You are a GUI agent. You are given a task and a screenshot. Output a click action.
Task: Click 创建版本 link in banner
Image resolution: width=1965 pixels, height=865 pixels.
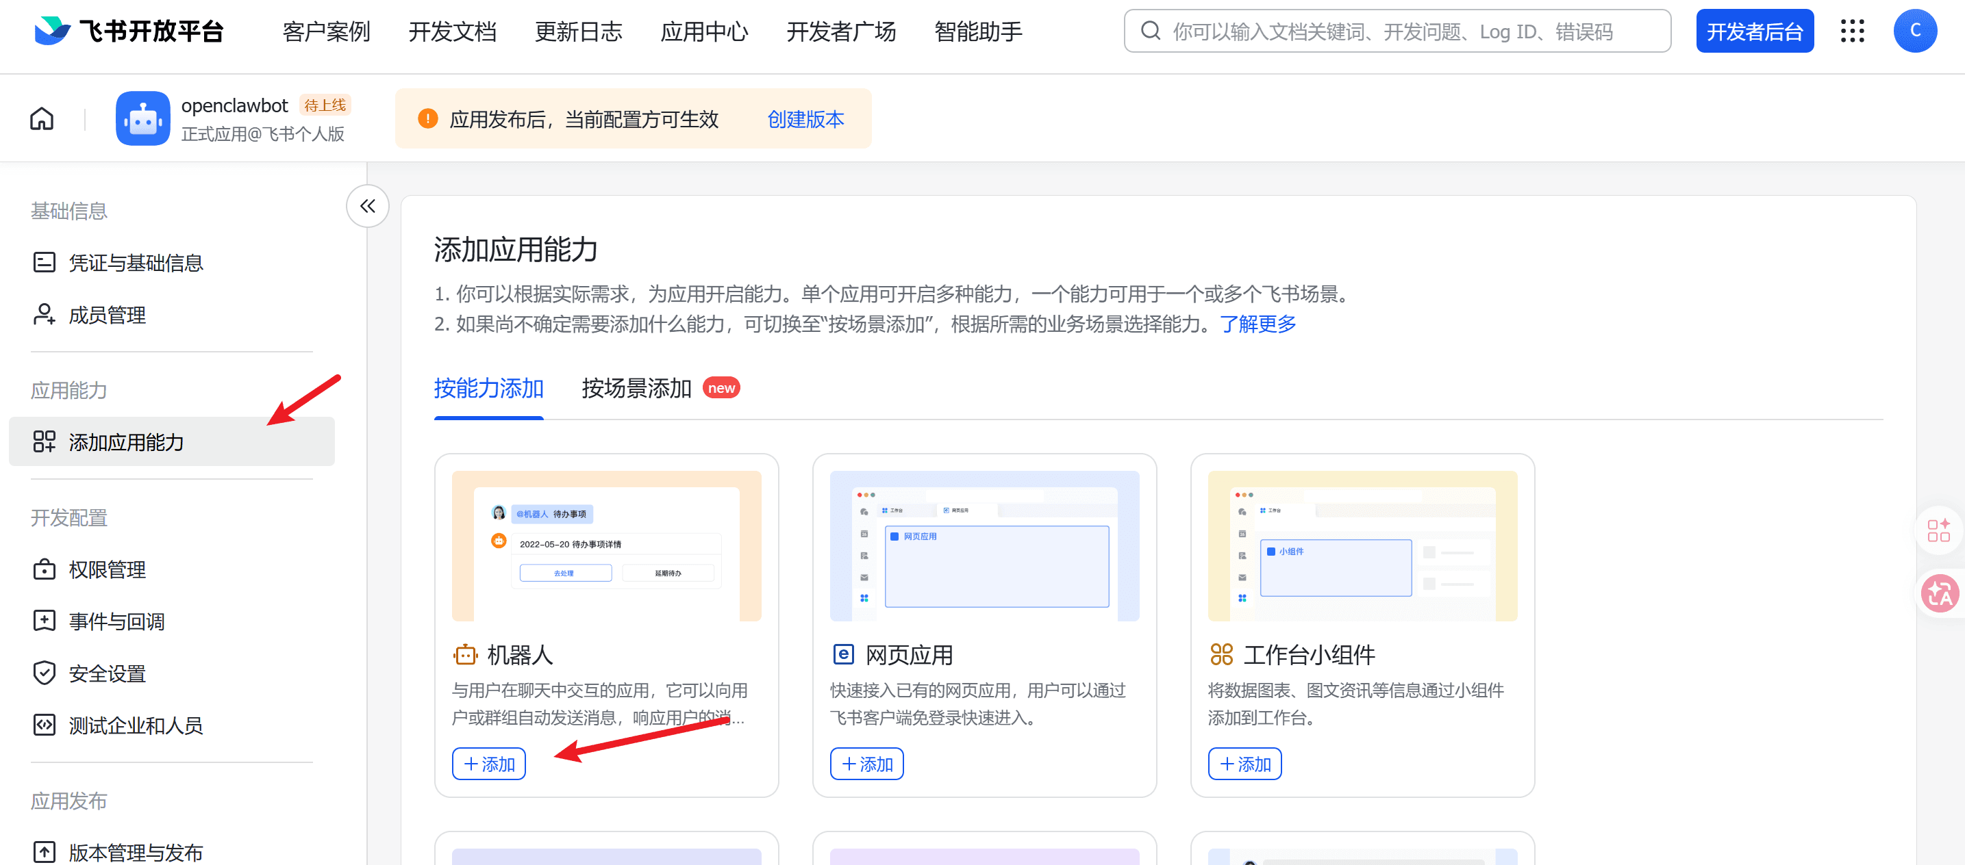click(x=805, y=120)
